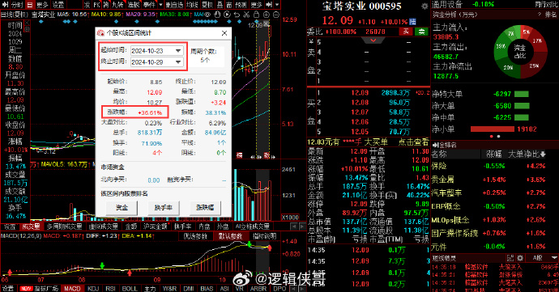Close the 个股K线区间统计 dialog
The height and width of the screenshot is (292, 559).
click(x=224, y=33)
